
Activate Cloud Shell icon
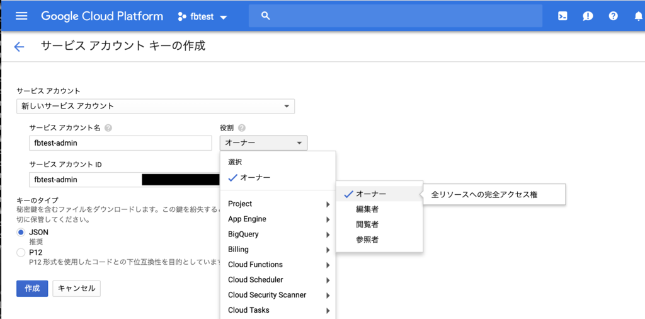point(562,16)
